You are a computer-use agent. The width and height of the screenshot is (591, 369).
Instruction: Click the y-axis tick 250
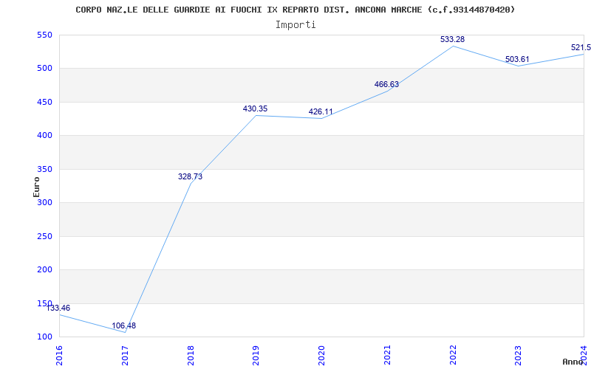(x=44, y=236)
